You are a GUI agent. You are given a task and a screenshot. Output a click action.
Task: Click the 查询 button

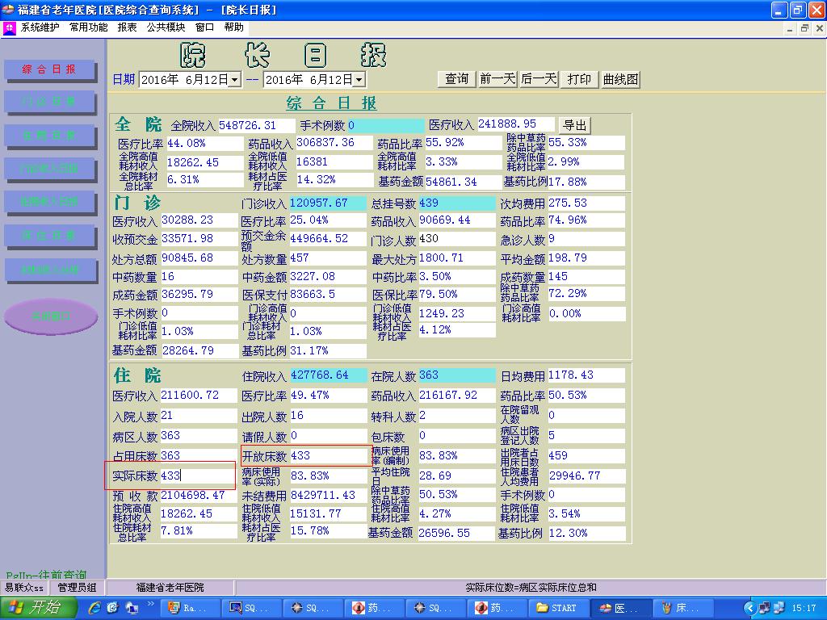[457, 79]
